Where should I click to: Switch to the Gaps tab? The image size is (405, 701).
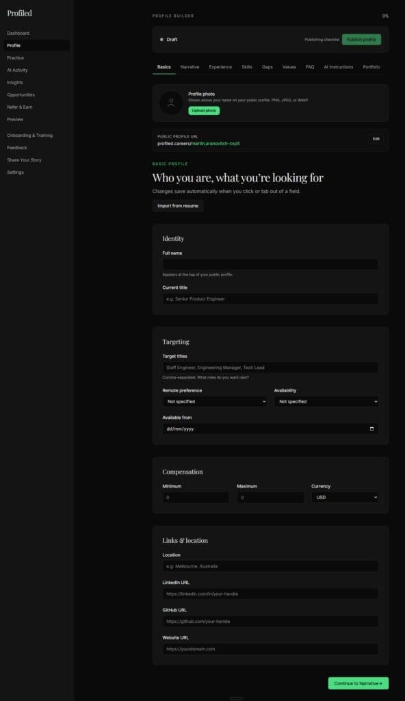(267, 67)
